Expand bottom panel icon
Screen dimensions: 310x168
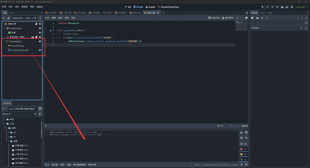246,165
